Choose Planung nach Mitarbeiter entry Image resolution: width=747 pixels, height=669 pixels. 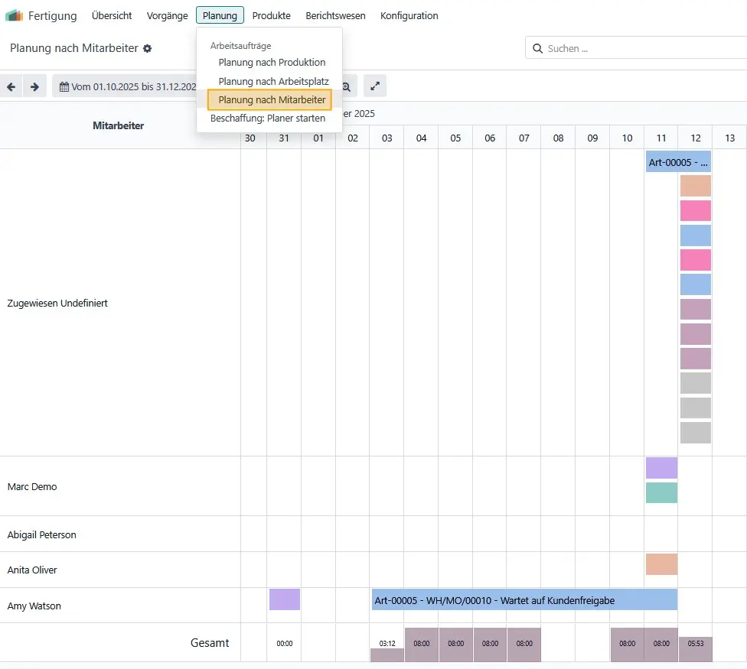[270, 100]
